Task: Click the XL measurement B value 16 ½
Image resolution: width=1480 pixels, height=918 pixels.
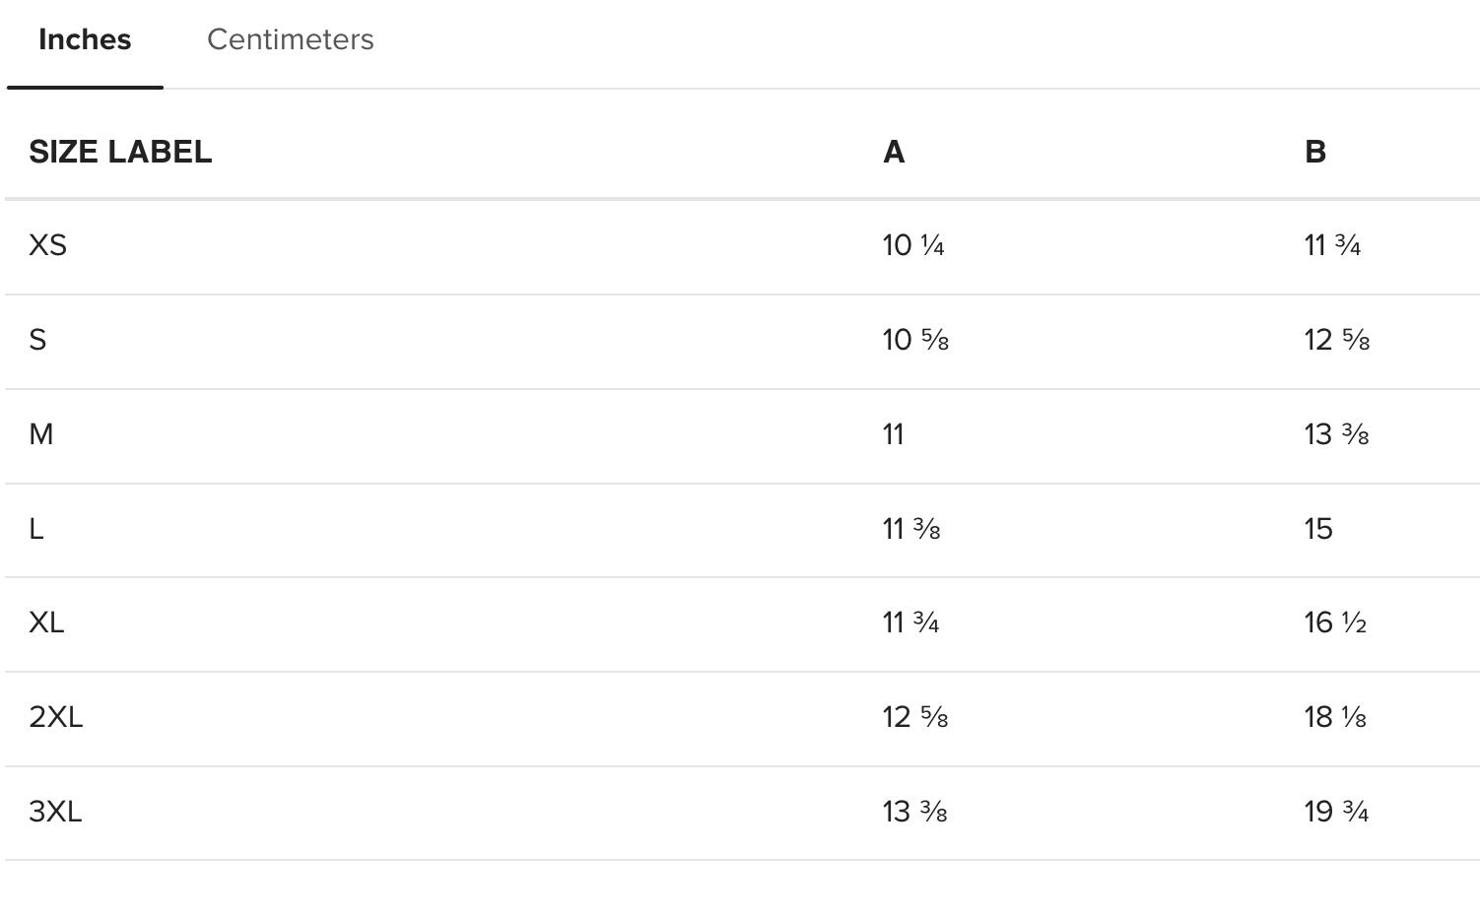Action: pyautogui.click(x=1335, y=623)
